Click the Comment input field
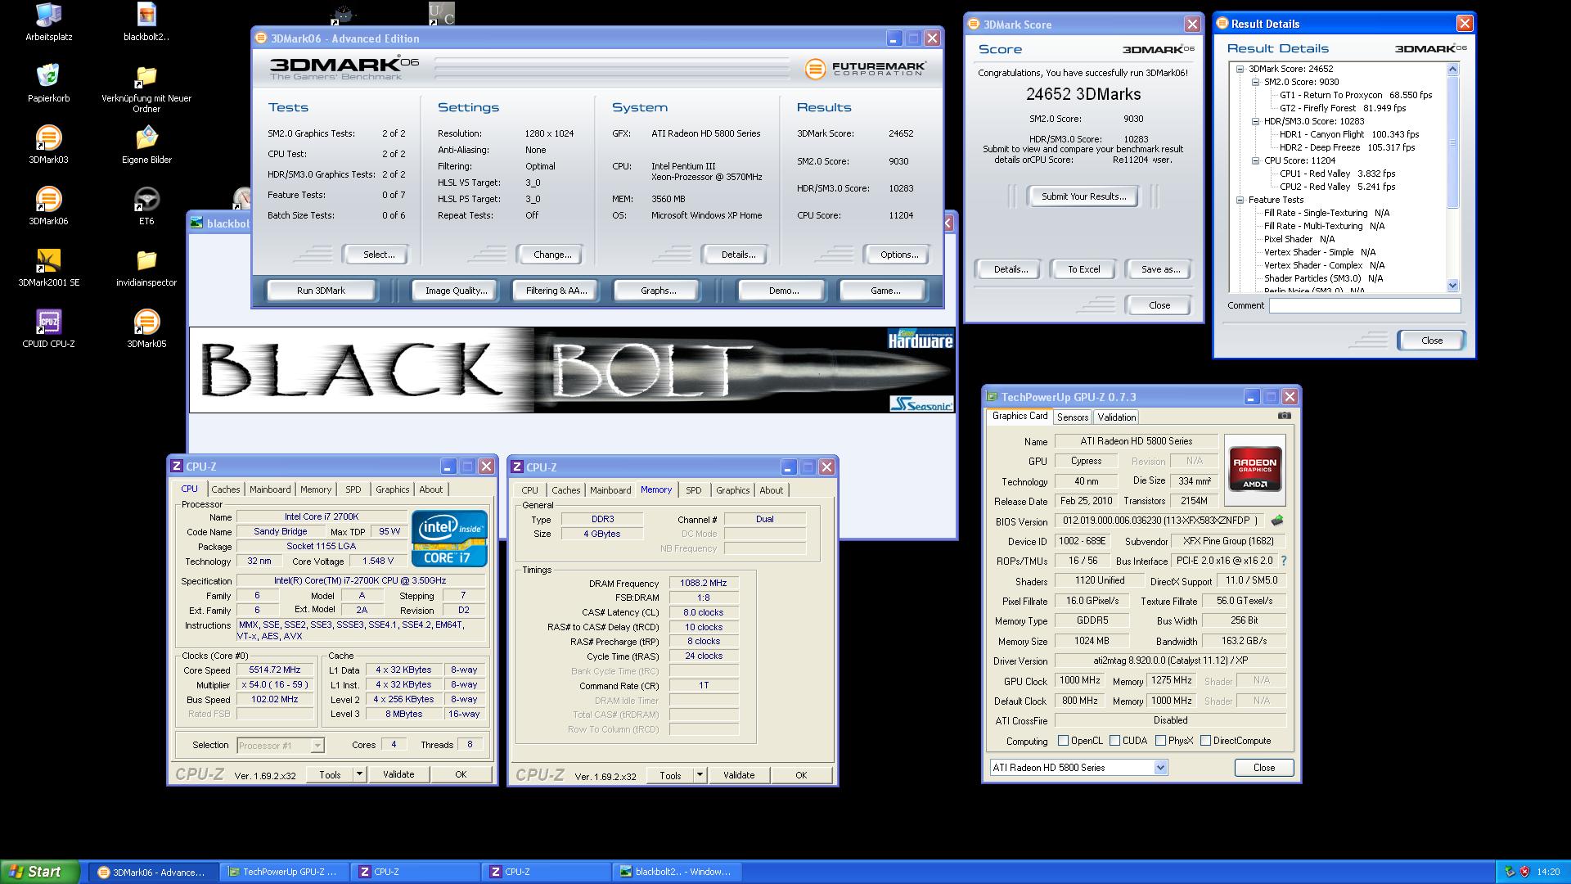Image resolution: width=1571 pixels, height=884 pixels. (1365, 305)
